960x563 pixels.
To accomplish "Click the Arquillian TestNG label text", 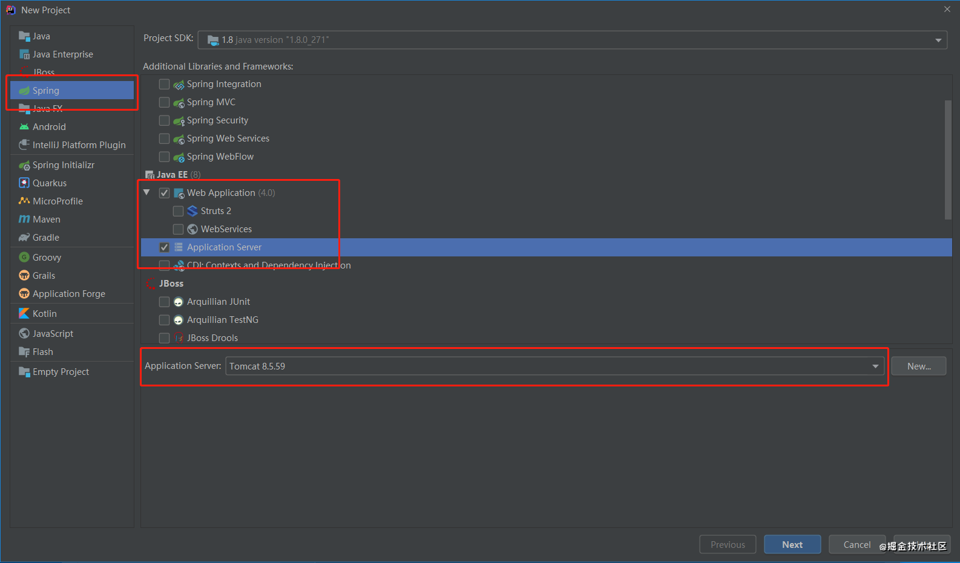I will (223, 320).
